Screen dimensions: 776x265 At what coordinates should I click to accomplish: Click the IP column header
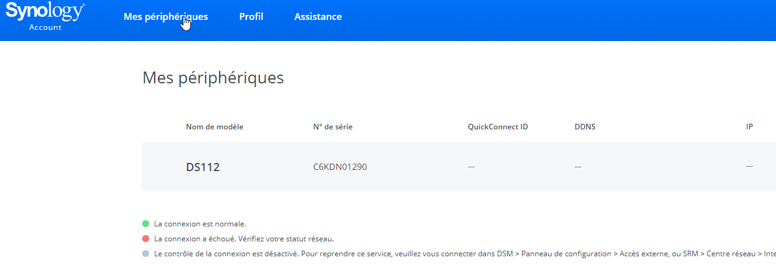pyautogui.click(x=749, y=127)
